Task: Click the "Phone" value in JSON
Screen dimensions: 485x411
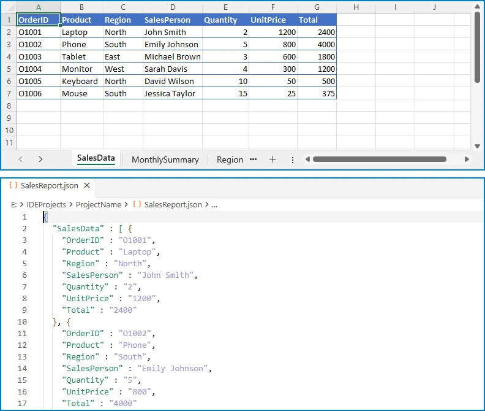Action: tap(135, 345)
